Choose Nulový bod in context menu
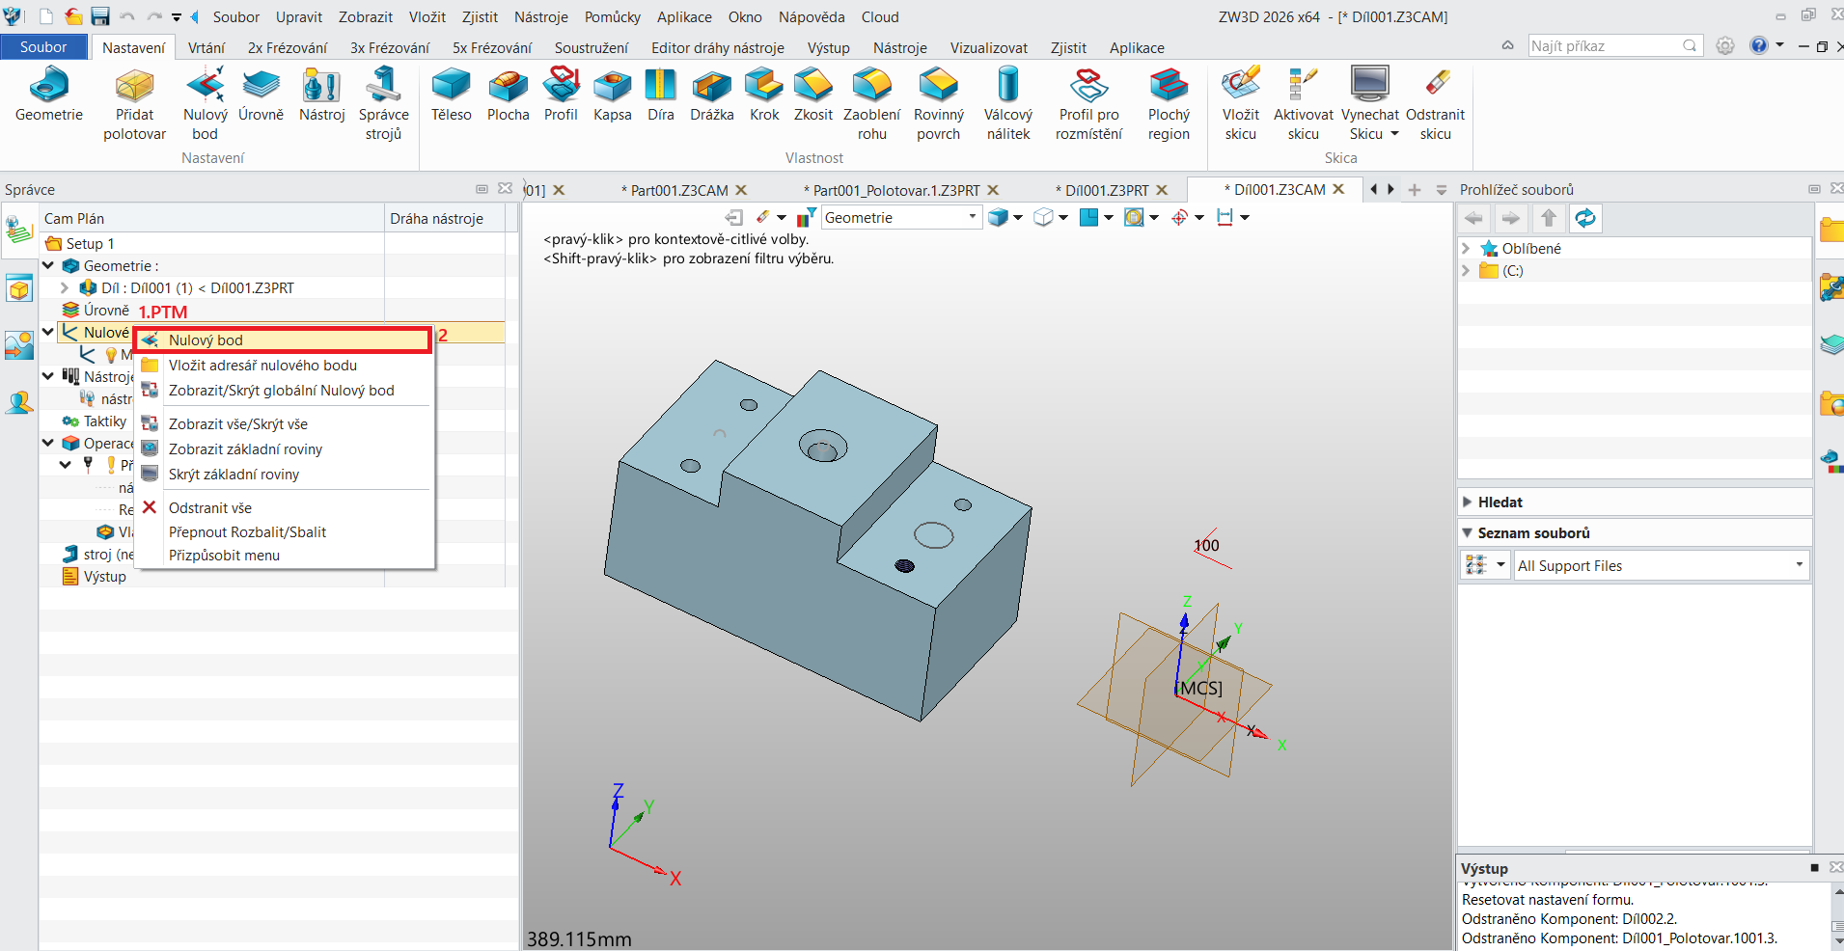 [x=283, y=340]
